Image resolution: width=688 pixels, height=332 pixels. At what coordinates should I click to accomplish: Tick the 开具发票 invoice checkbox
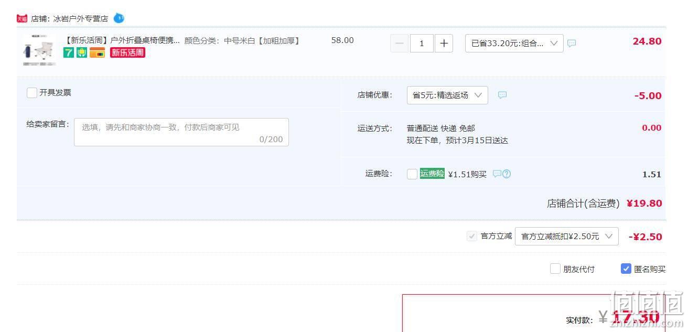32,93
